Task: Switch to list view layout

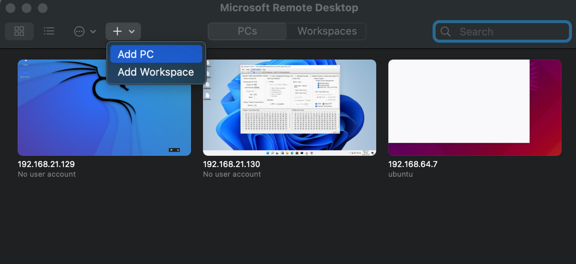Action: (49, 31)
